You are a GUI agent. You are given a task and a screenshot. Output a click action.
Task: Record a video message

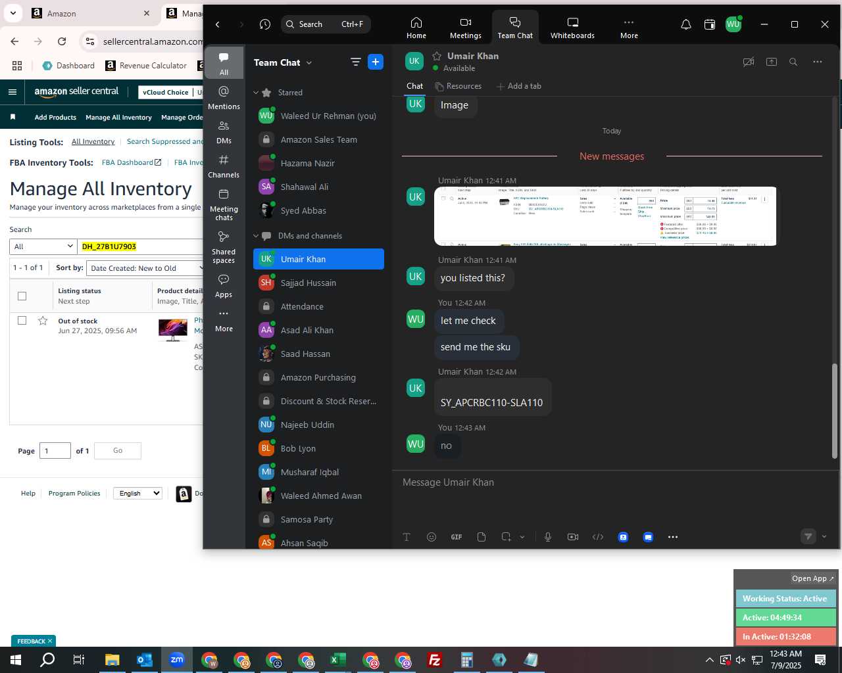pos(573,537)
